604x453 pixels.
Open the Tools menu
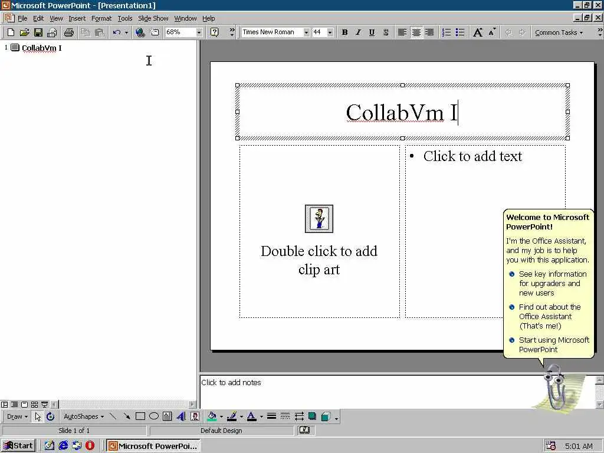125,18
